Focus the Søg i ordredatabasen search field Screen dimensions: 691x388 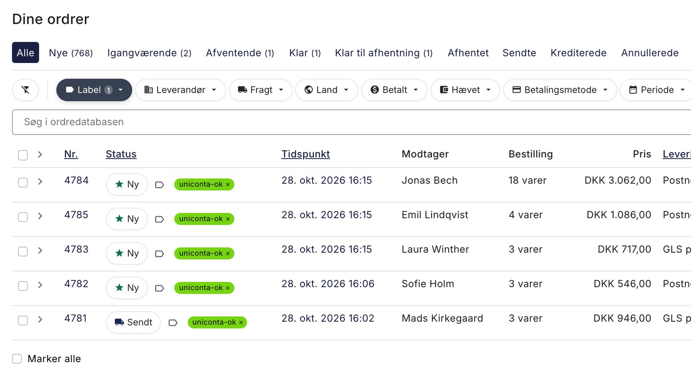tap(352, 122)
